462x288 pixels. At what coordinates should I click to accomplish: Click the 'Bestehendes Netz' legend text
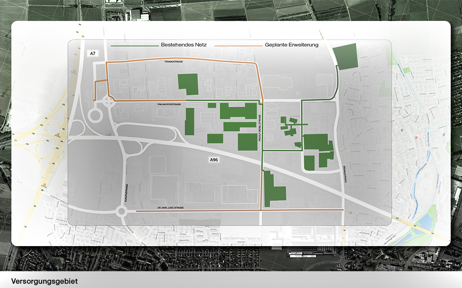tap(183, 45)
